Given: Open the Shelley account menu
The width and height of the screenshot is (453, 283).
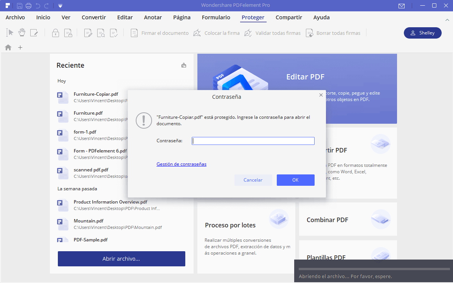Looking at the screenshot, I should click(422, 33).
